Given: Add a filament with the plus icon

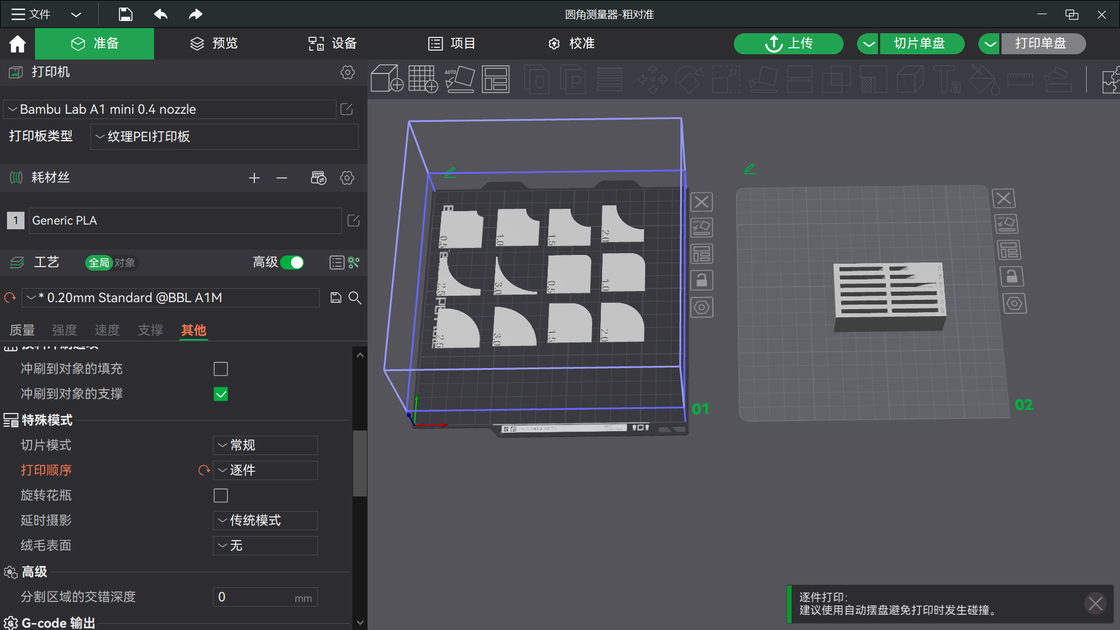Looking at the screenshot, I should click(x=254, y=178).
